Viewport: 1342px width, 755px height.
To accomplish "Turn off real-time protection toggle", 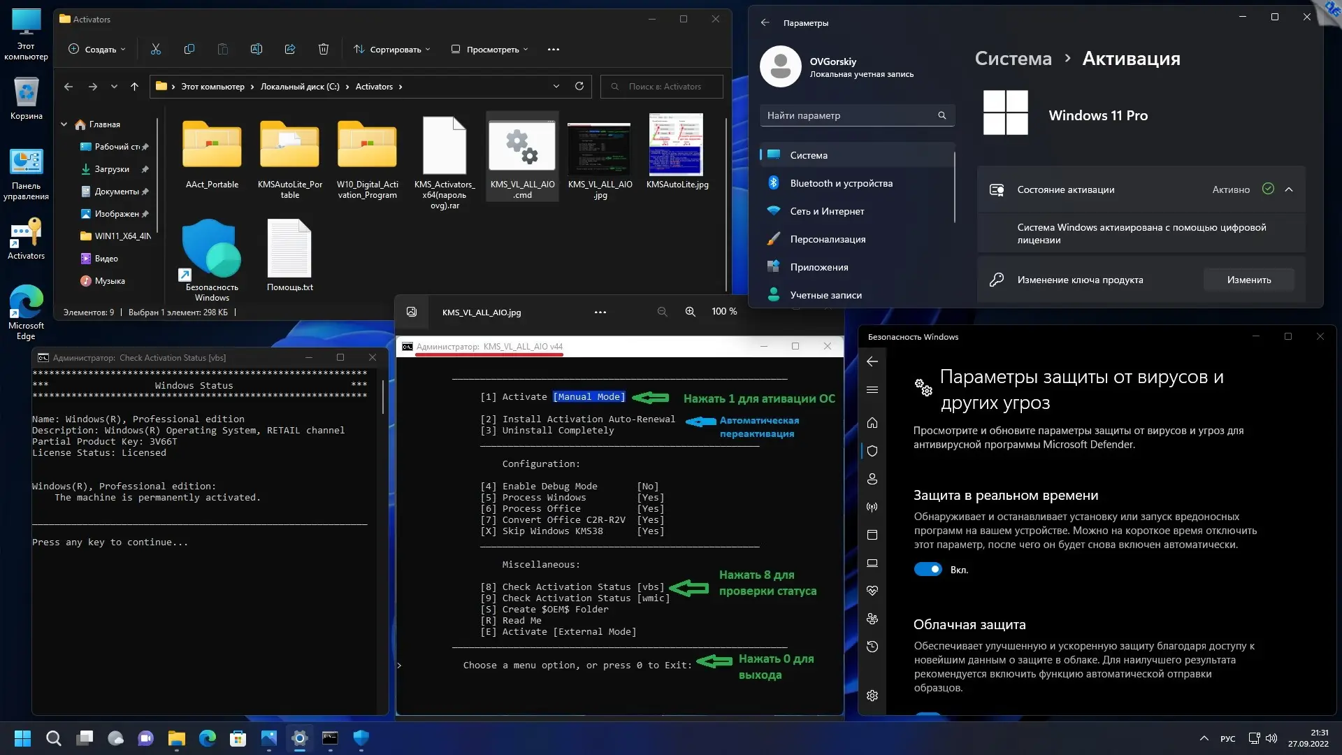I will tap(928, 570).
